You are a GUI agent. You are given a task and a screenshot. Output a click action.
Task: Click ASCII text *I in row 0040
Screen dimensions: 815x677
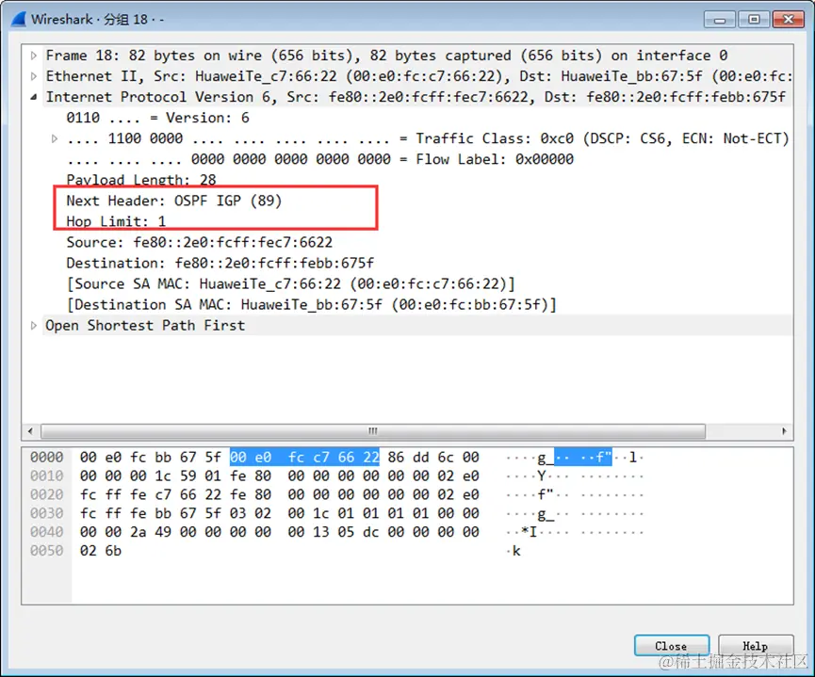[x=530, y=532]
